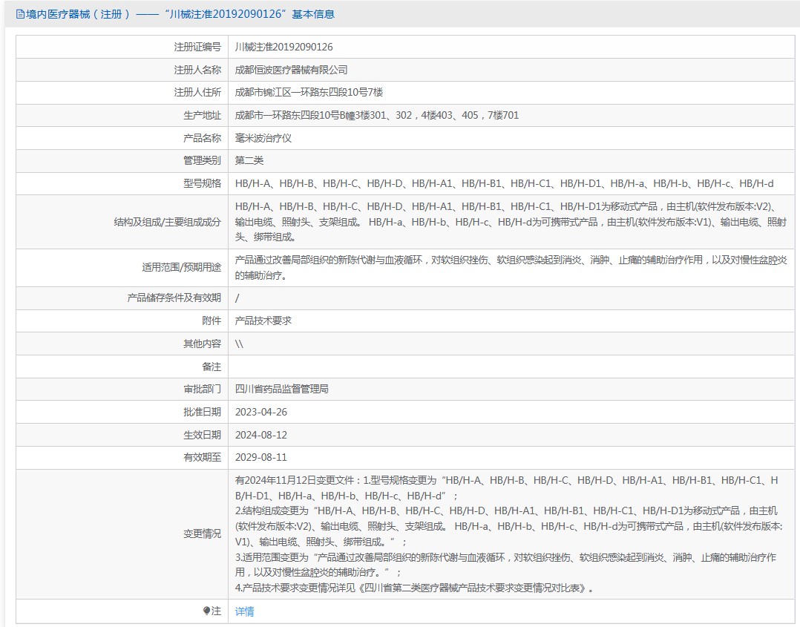Click the 生效日期 label

(x=202, y=435)
